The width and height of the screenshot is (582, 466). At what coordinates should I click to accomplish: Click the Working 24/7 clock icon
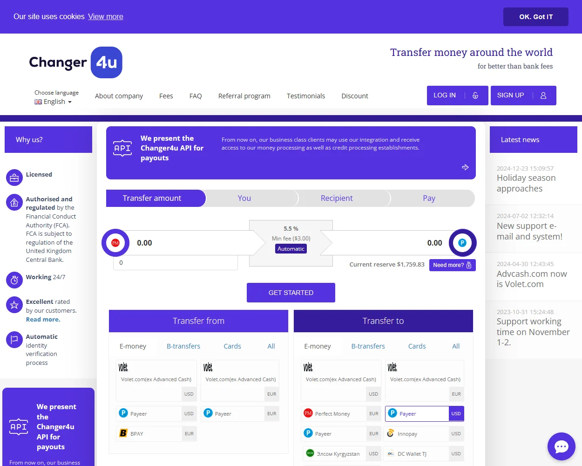(x=14, y=280)
